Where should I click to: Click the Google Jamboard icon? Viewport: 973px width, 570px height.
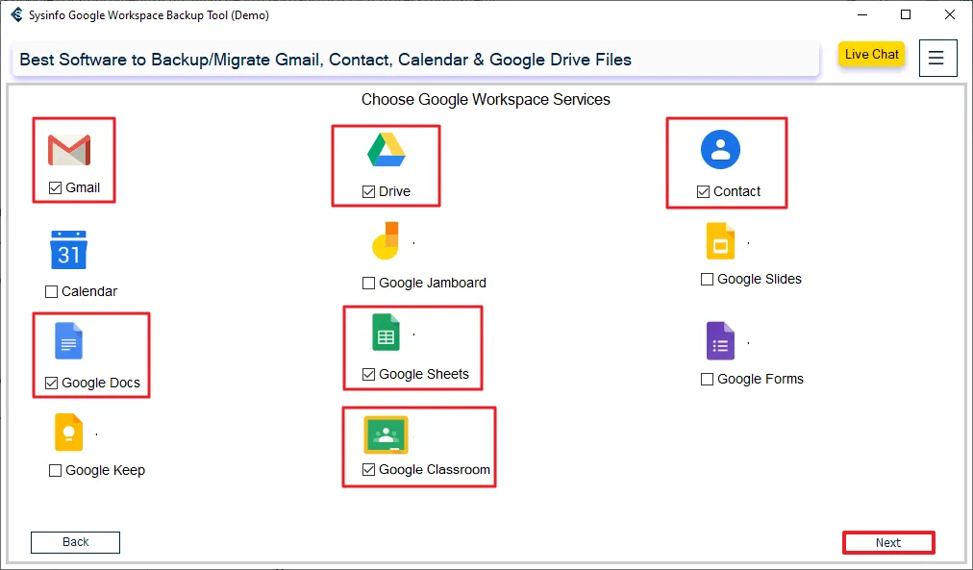tap(385, 241)
